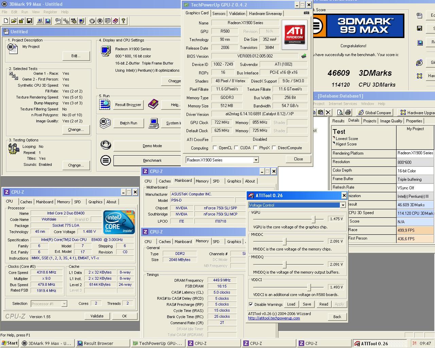Screen dimensions: 435x348
Task: Click the Windows Start button
Action: (x=10, y=343)
